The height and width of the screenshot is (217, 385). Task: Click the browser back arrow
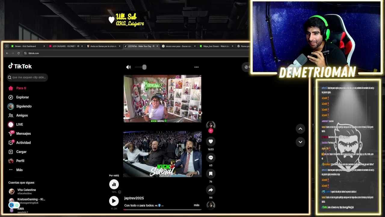click(x=7, y=53)
